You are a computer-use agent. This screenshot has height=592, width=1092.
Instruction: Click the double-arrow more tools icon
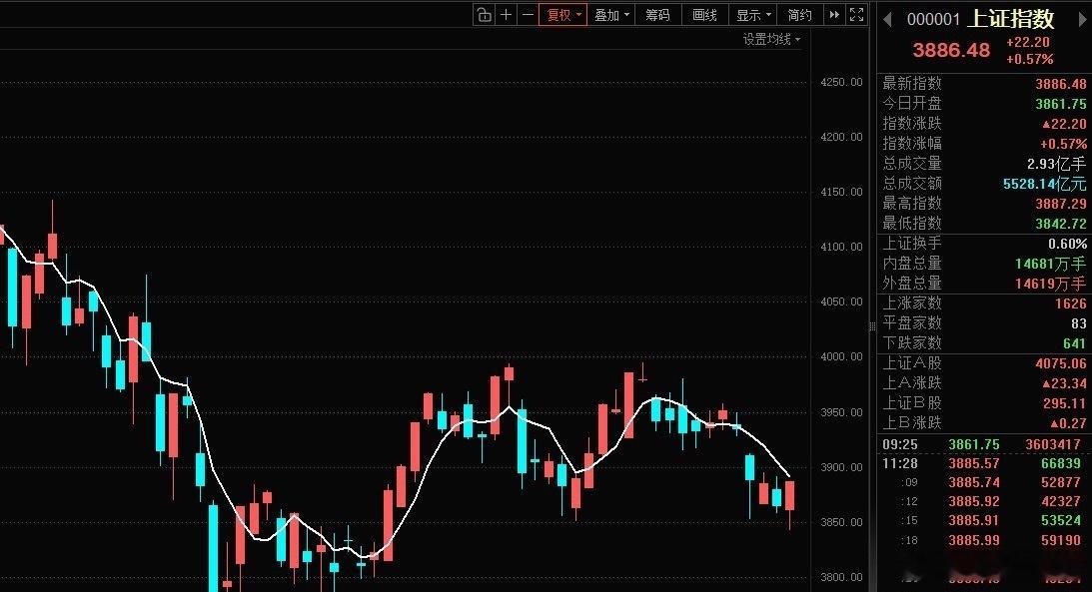tap(833, 15)
